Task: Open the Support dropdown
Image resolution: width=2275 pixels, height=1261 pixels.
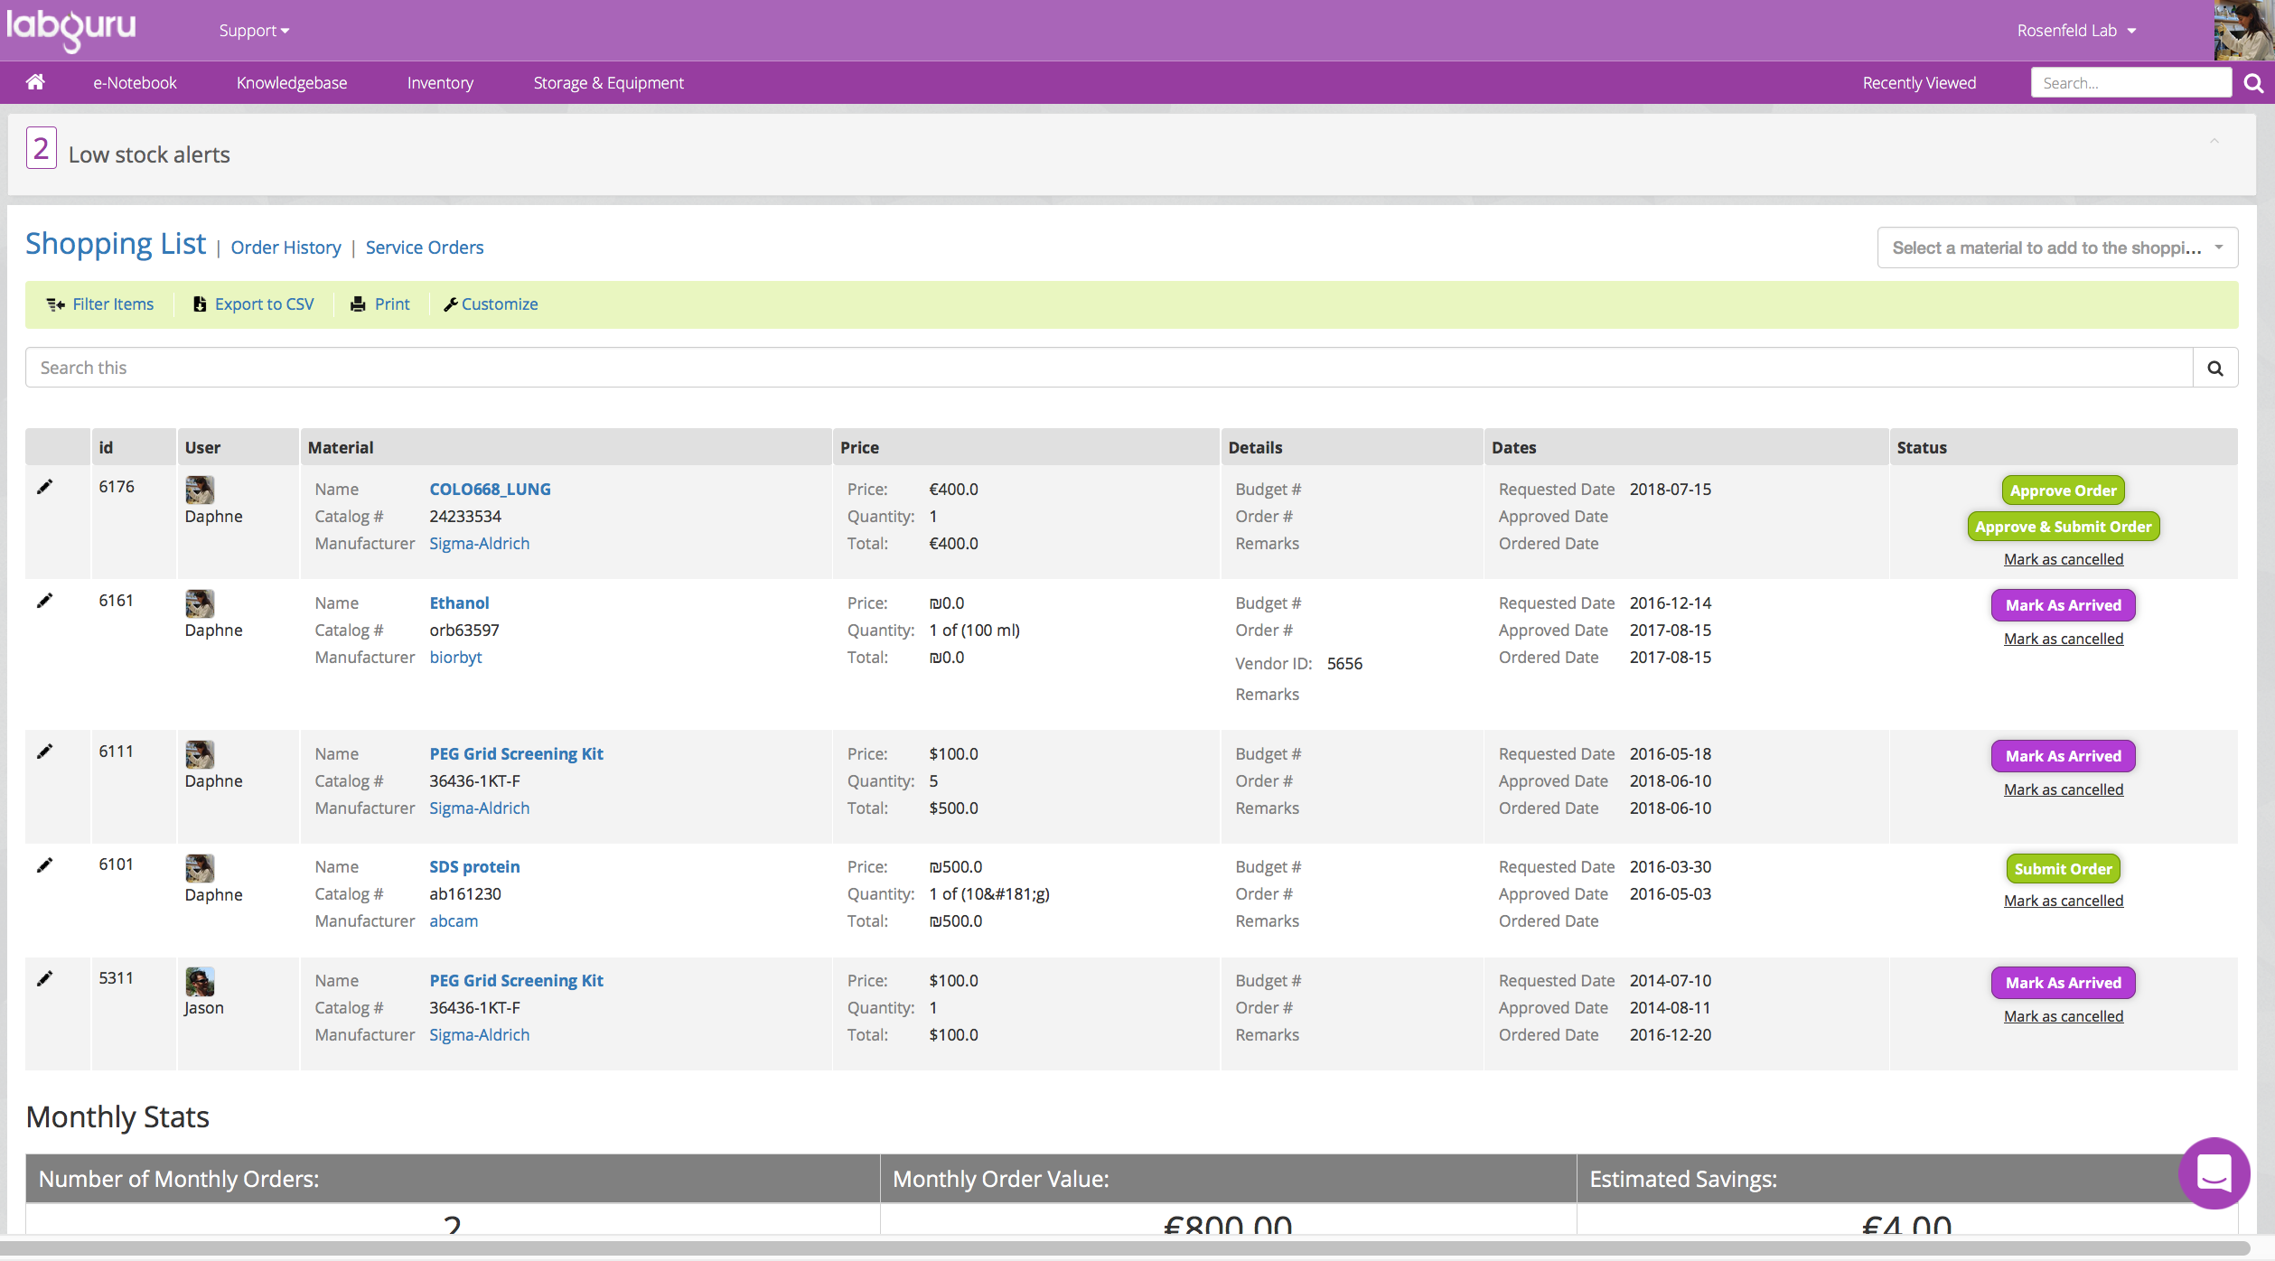Action: [254, 30]
